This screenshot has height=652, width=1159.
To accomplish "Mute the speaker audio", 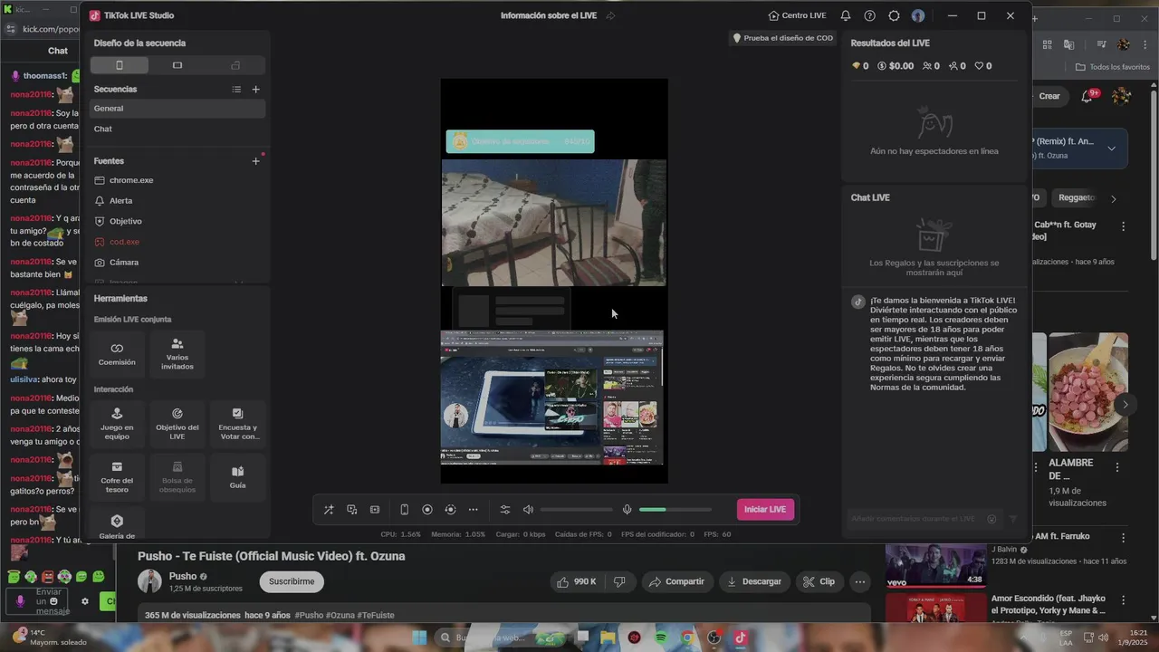I will tap(529, 510).
